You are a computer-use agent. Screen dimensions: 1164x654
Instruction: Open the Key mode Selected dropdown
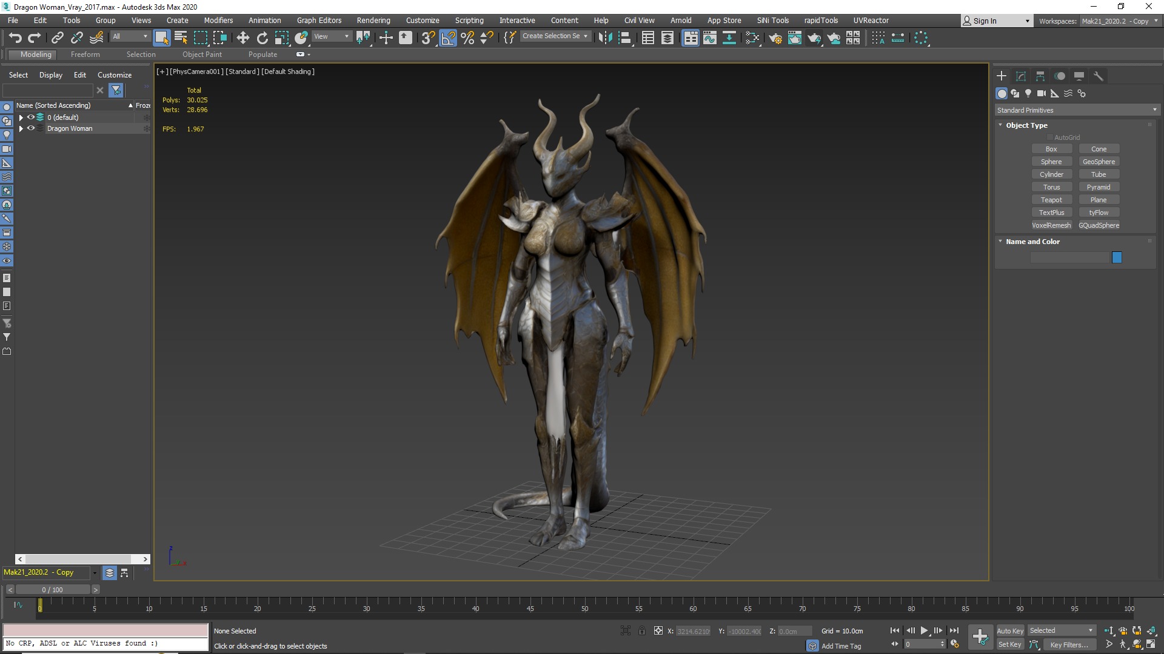tap(1062, 630)
